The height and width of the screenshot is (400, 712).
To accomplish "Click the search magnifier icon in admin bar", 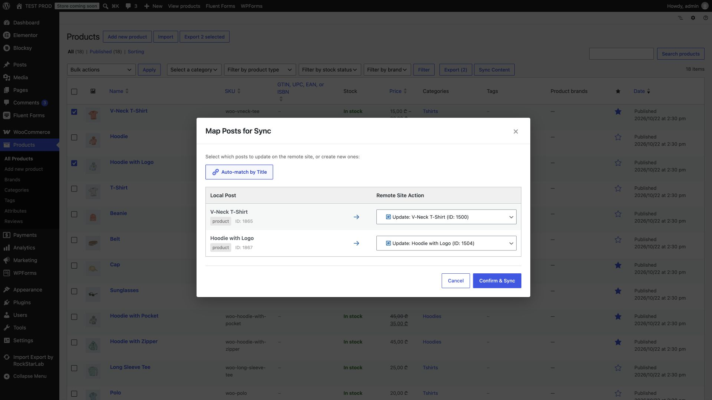I will (x=106, y=6).
